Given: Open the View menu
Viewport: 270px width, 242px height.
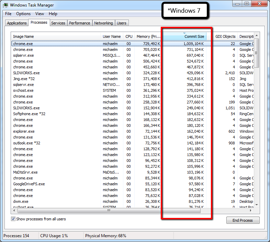Looking at the screenshot, I should pos(40,14).
